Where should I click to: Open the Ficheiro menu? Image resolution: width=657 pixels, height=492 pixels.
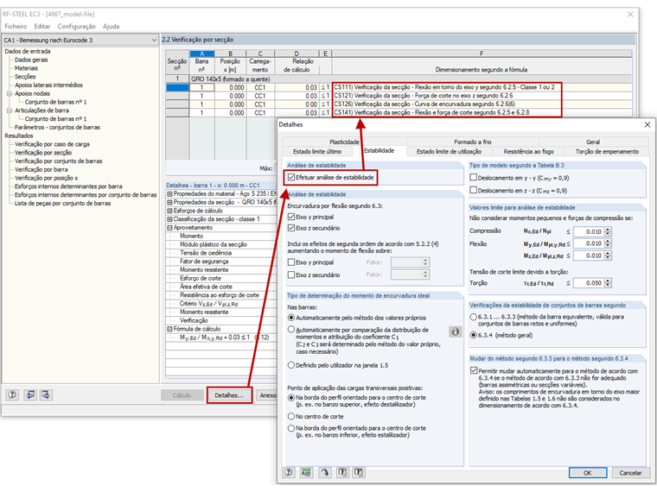point(16,27)
